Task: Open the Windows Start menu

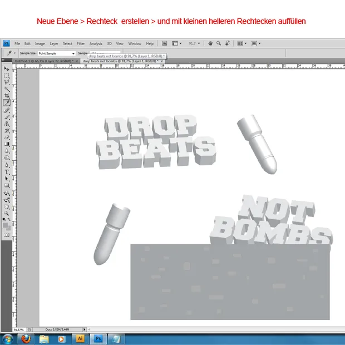Action: (x=8, y=338)
